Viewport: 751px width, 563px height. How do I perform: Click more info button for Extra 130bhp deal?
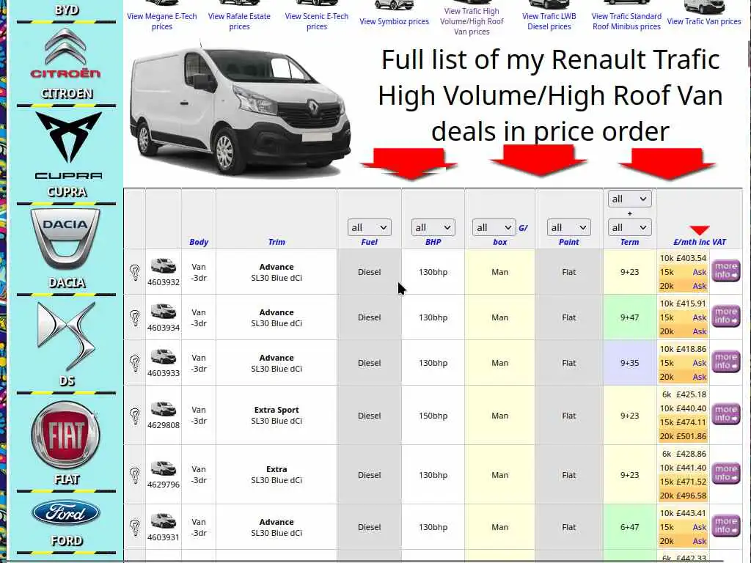tap(725, 473)
